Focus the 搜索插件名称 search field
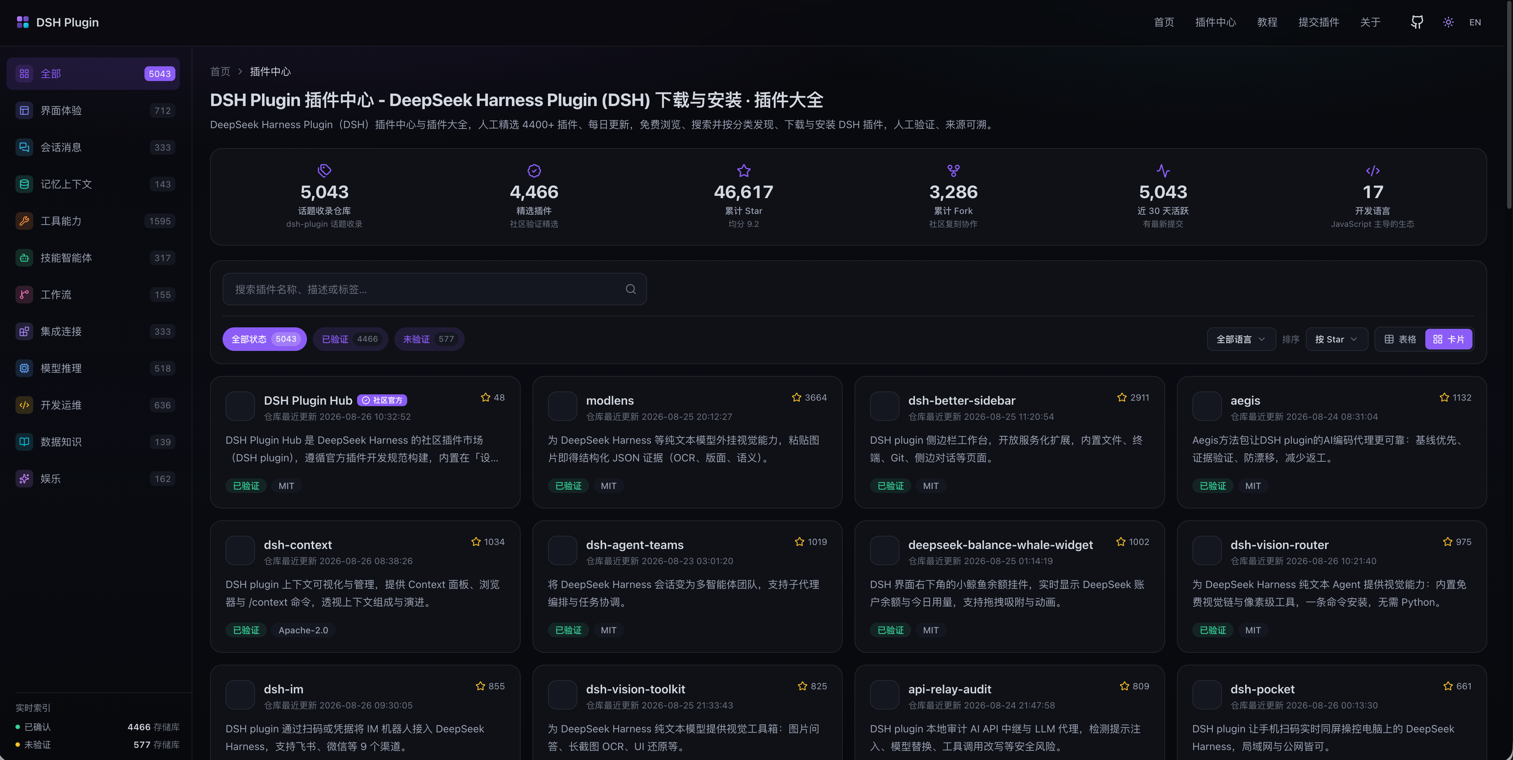Image resolution: width=1513 pixels, height=760 pixels. [435, 289]
